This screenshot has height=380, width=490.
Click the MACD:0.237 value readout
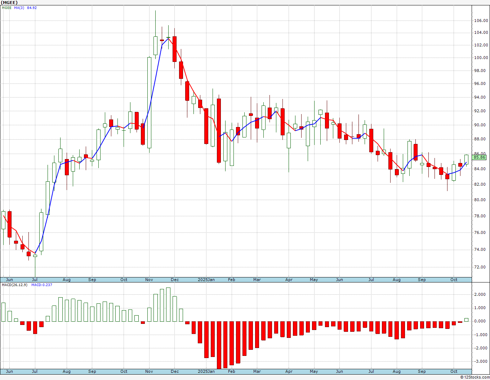[42, 285]
